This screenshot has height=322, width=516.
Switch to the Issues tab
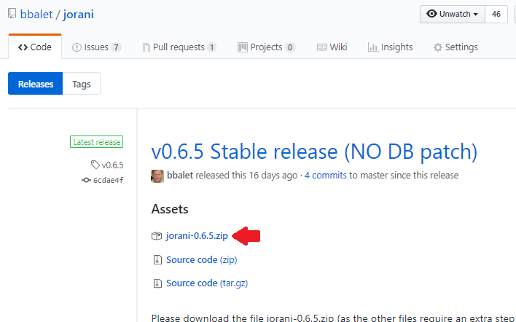tap(96, 47)
